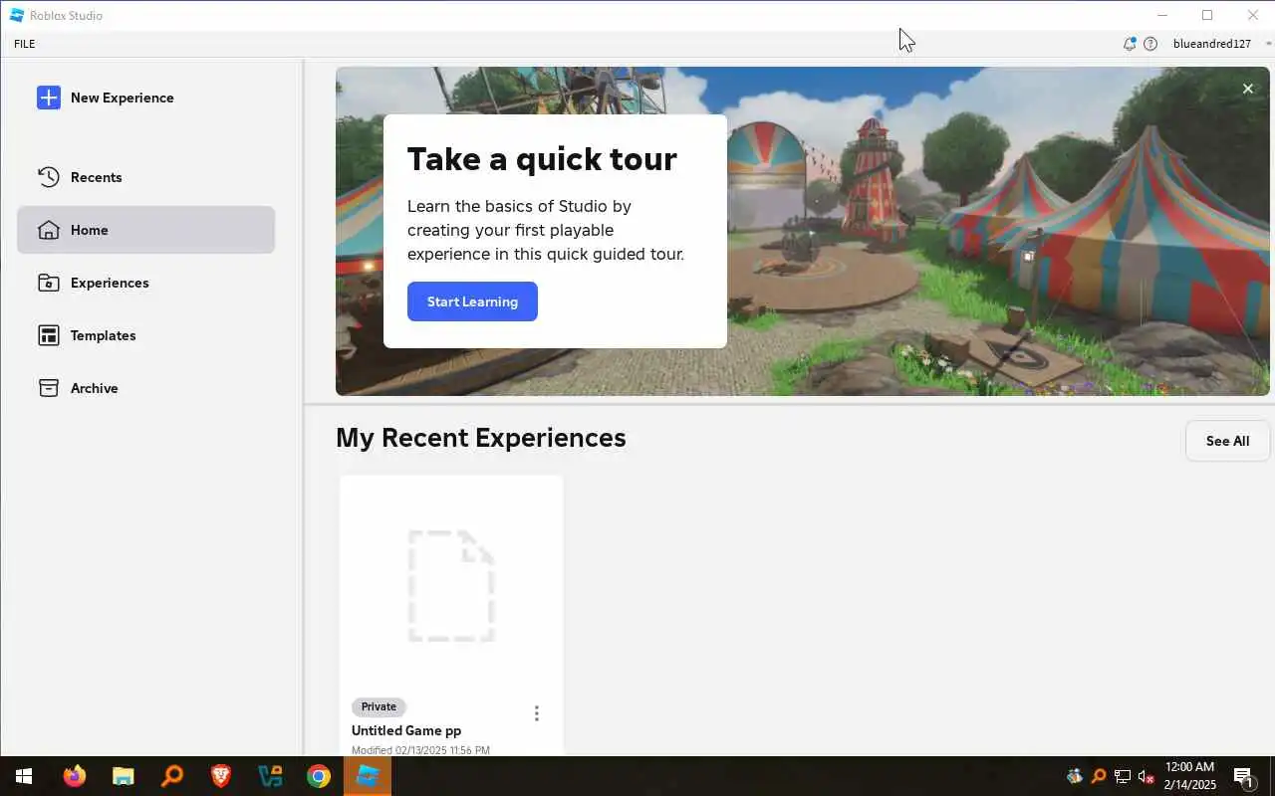Open three-dots menu on Untitled Game pp
Viewport: 1275px width, 796px height.
(537, 713)
